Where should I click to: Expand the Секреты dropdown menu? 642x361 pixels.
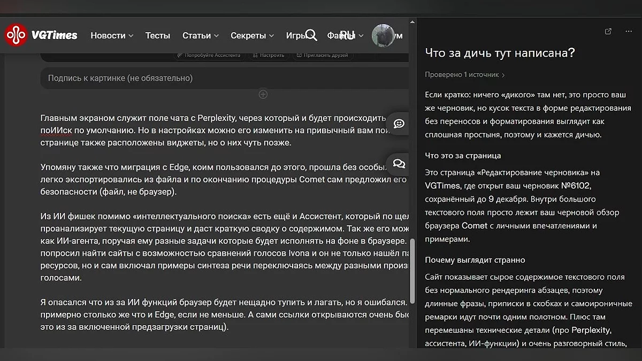tap(252, 36)
